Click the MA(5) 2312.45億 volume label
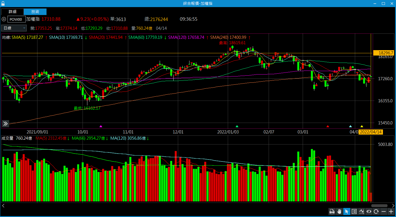 (x=51, y=138)
